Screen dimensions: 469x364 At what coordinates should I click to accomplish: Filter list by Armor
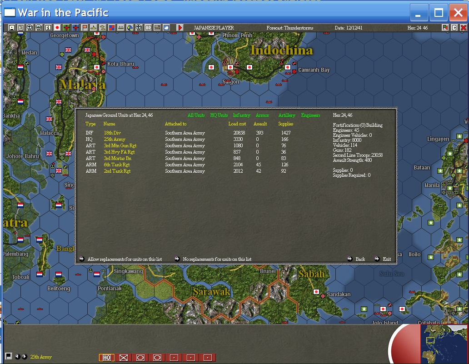pos(262,115)
